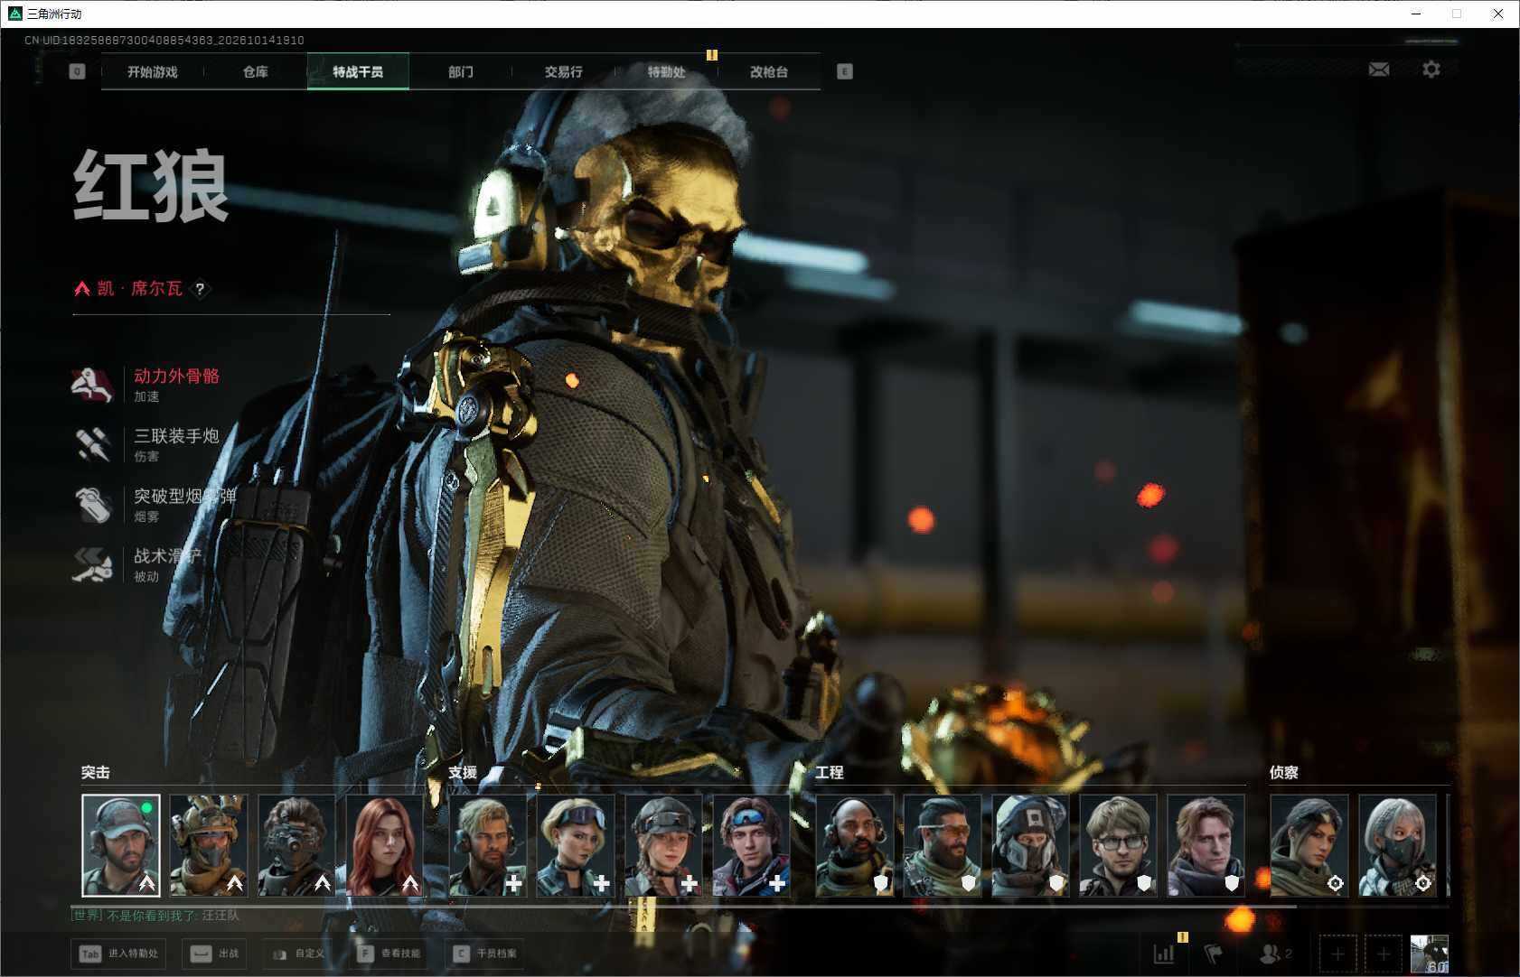This screenshot has width=1520, height=977.
Task: Pick the goggle-masked 突击 operator portrait
Action: click(x=296, y=845)
